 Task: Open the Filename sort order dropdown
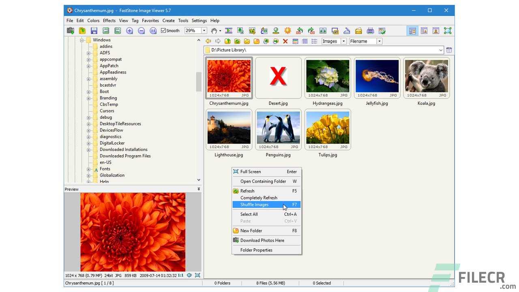(x=380, y=41)
